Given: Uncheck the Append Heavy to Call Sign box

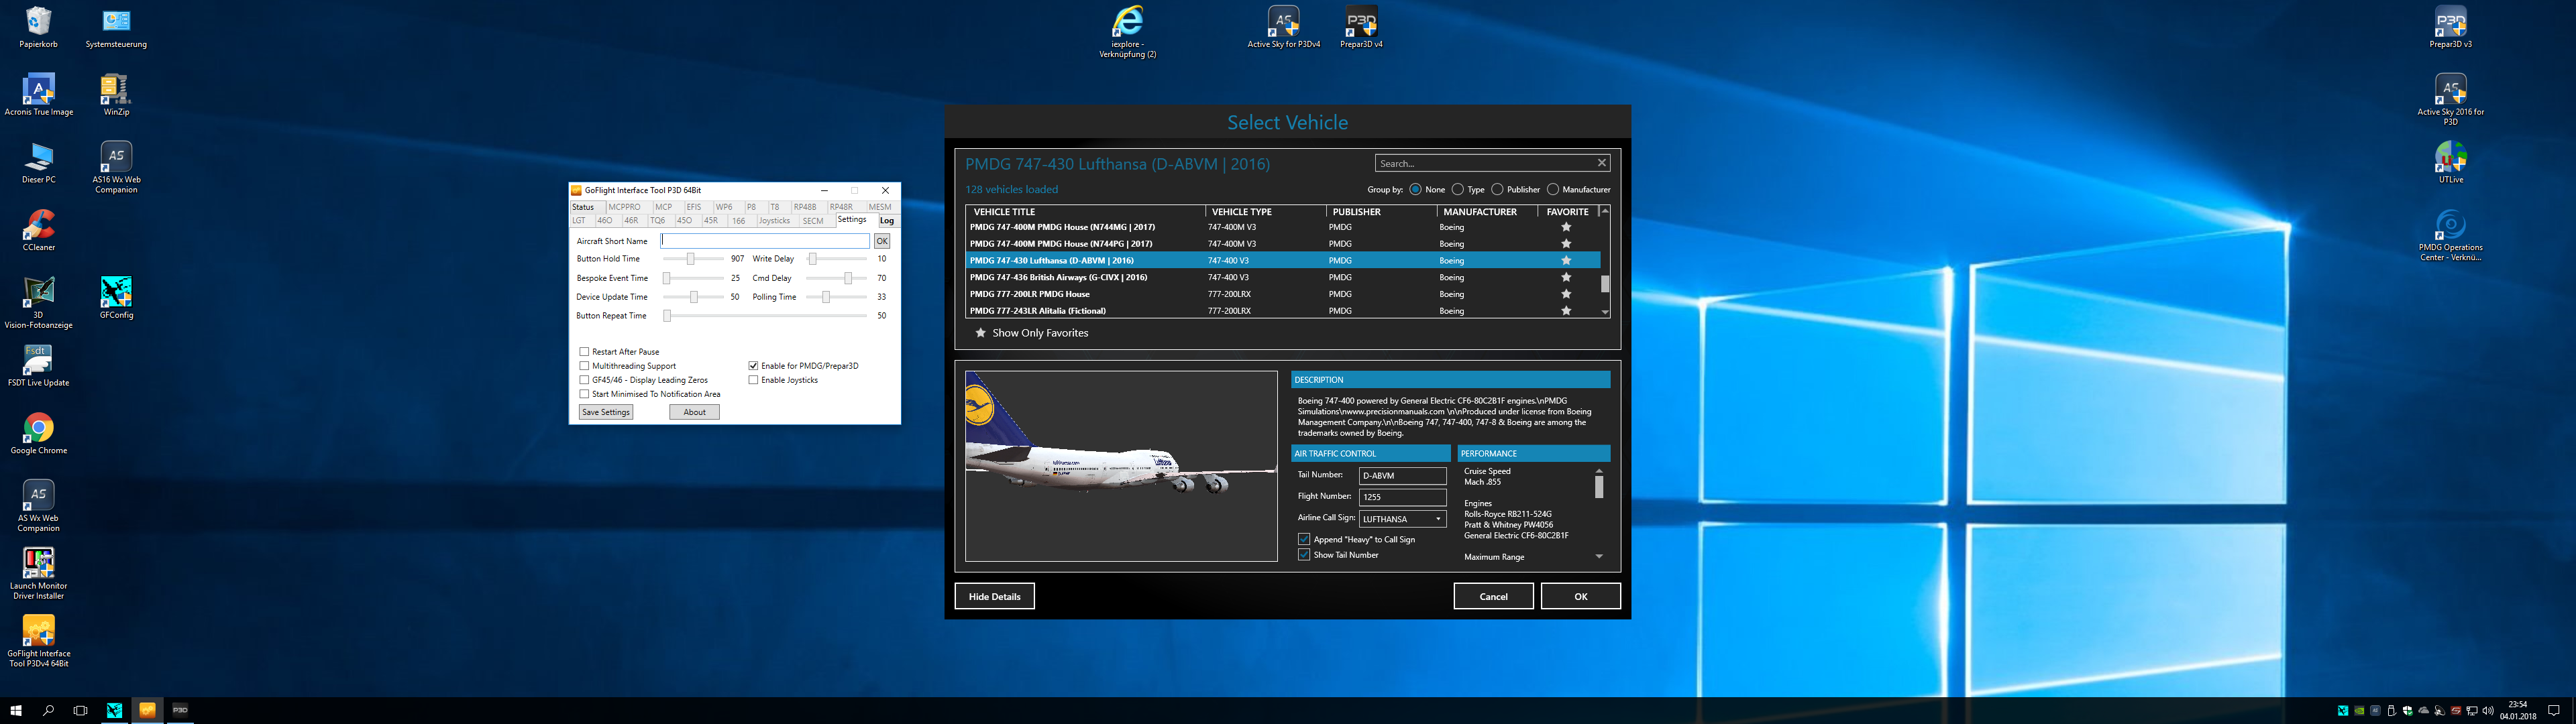Looking at the screenshot, I should pyautogui.click(x=1304, y=539).
